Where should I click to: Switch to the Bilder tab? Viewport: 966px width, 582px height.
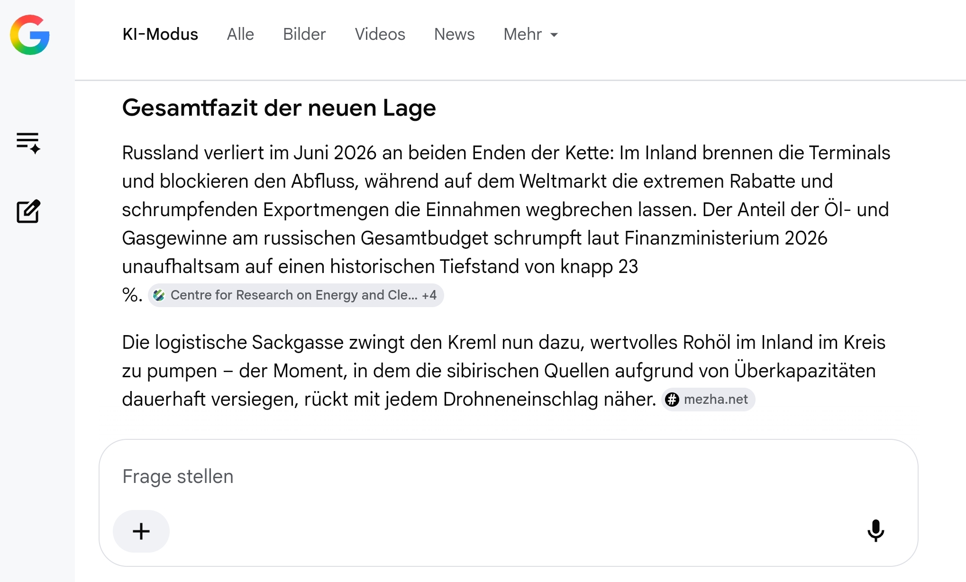tap(304, 34)
